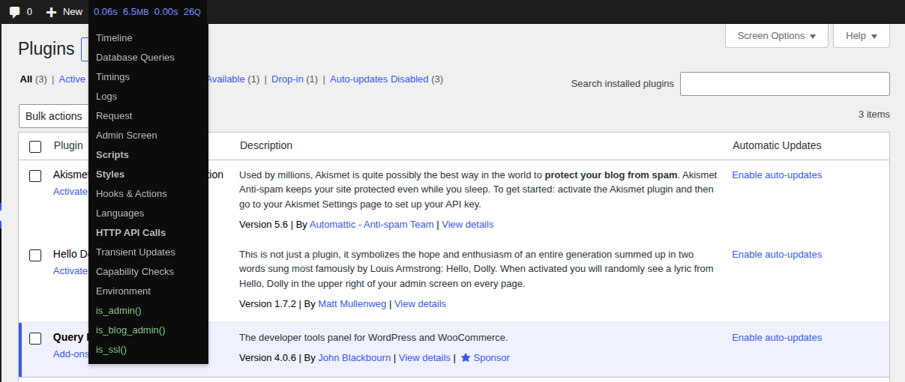The width and height of the screenshot is (905, 382).
Task: Click the Plugins page heading
Action: point(46,49)
